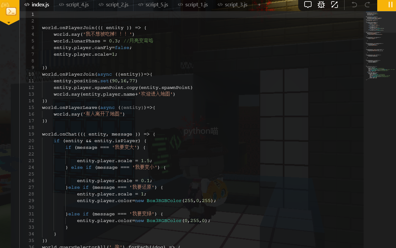Expand the dropdown arrow below console icon
396x248 pixels.
(9, 23)
